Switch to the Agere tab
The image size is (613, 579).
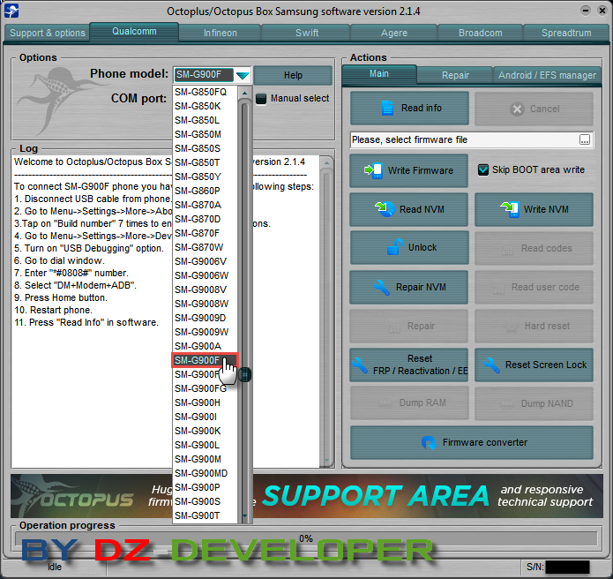click(x=394, y=33)
